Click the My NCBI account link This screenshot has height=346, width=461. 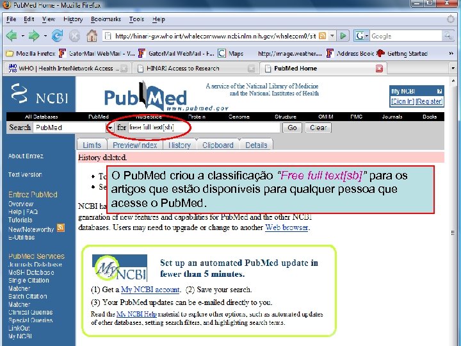coord(150,290)
